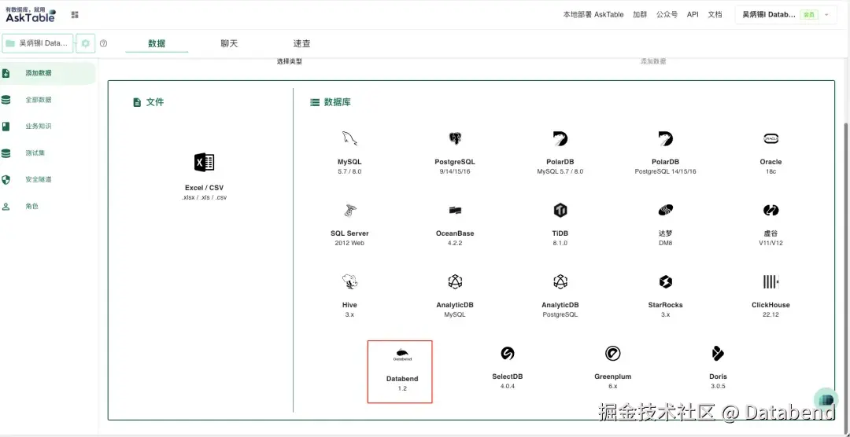Screen dimensions: 850x437
Task: Select the OceanBase icon
Action: click(455, 210)
